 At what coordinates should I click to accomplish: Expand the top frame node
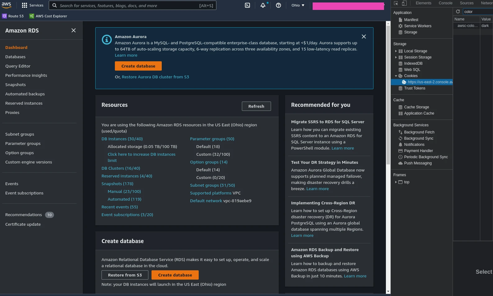[x=396, y=182]
